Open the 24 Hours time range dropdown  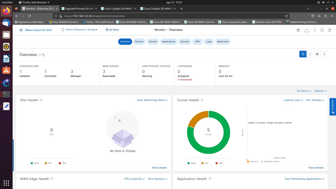[x=304, y=91]
